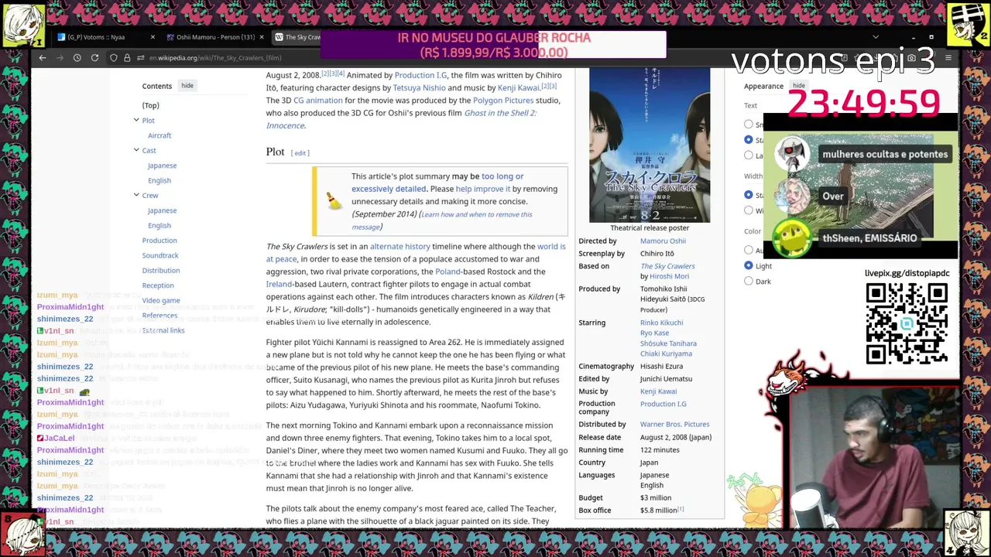Select the Automatic color radio
Image resolution: width=991 pixels, height=557 pixels.
tap(749, 250)
